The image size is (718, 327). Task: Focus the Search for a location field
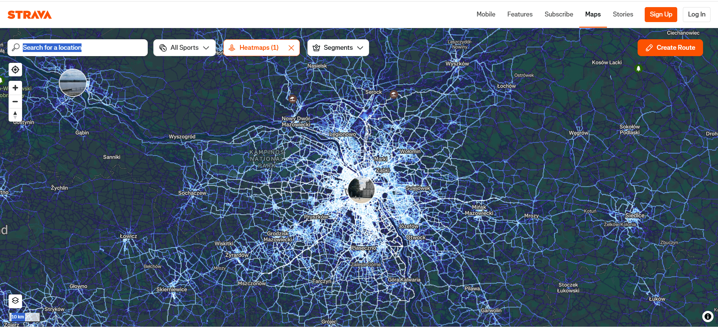[x=77, y=48]
